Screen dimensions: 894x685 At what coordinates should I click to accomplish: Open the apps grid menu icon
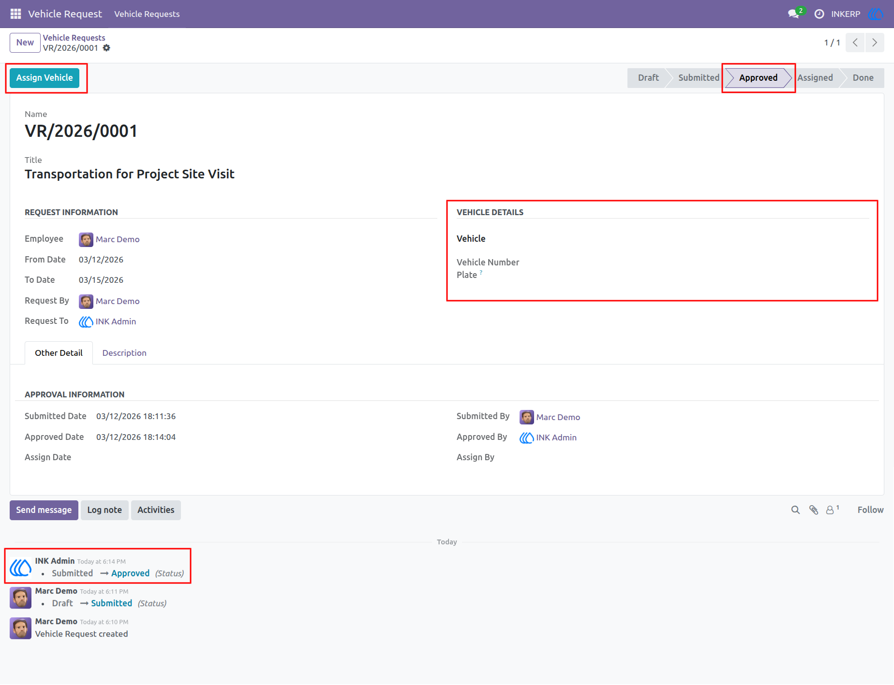15,14
